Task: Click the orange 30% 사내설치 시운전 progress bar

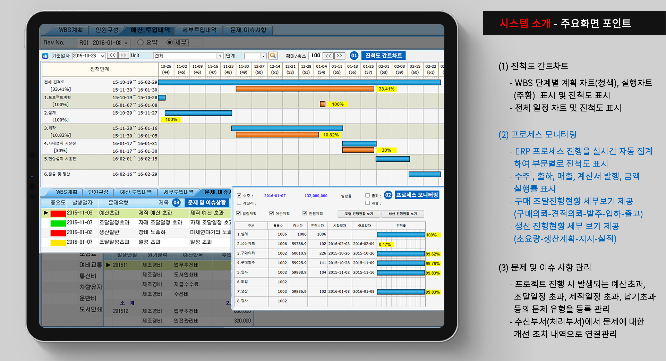Action: coord(358,150)
